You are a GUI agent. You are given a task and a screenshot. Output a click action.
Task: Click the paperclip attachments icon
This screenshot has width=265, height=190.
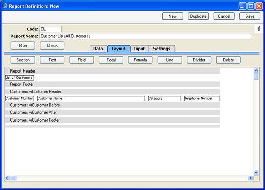tap(259, 29)
